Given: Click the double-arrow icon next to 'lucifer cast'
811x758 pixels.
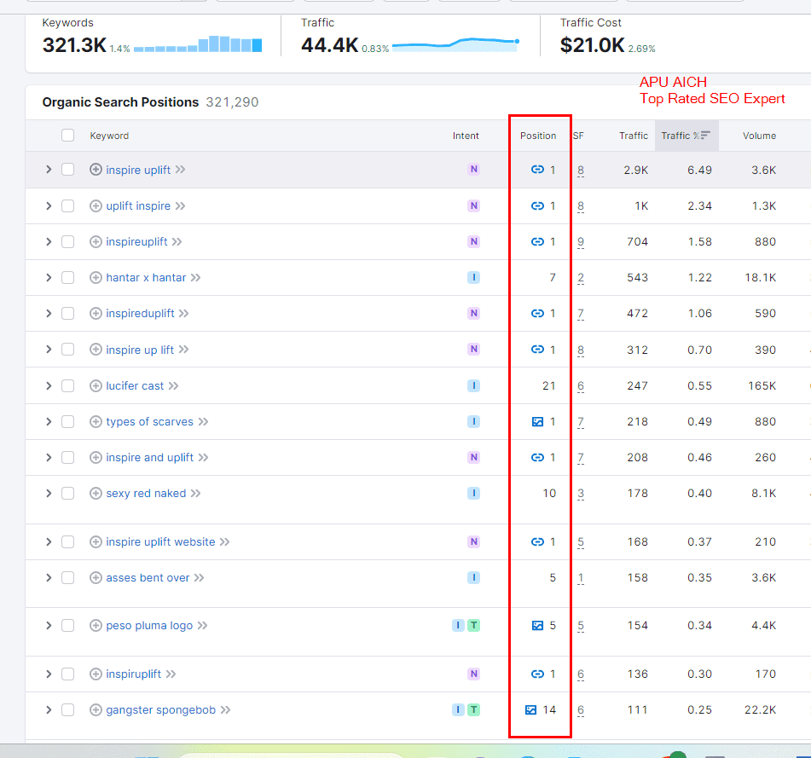Looking at the screenshot, I should point(174,385).
